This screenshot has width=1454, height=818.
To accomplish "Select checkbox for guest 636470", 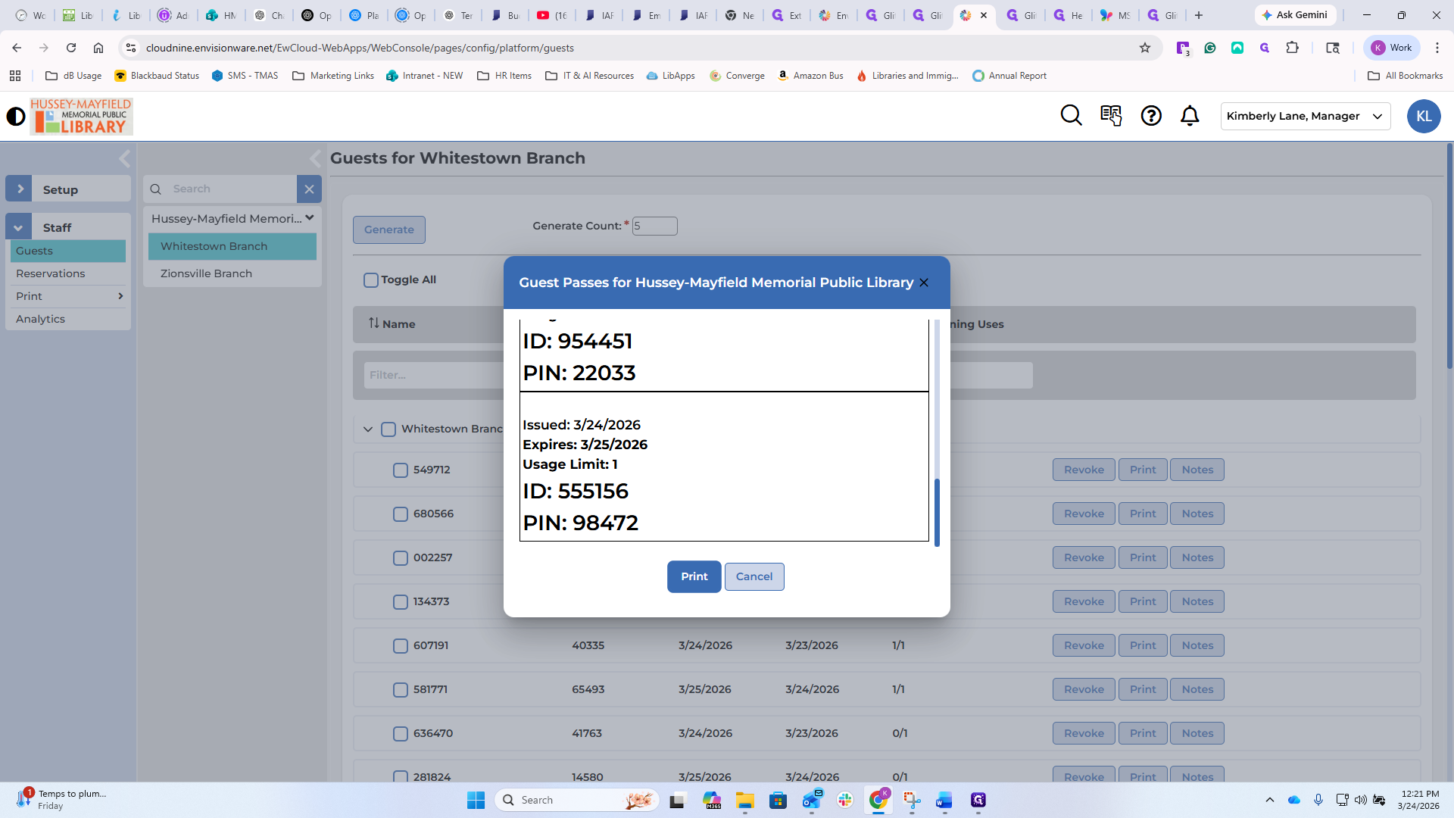I will click(401, 734).
